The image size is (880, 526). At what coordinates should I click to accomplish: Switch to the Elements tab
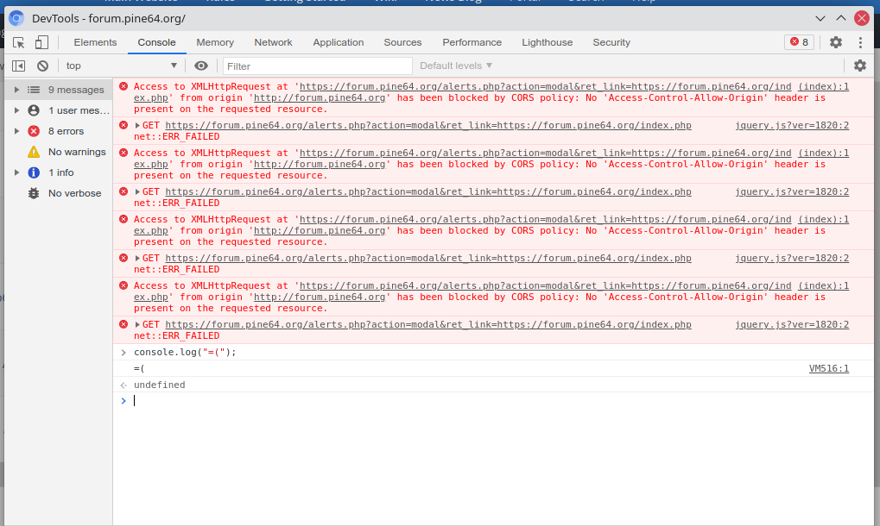95,42
